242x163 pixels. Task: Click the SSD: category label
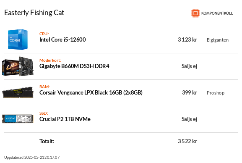coord(44,113)
